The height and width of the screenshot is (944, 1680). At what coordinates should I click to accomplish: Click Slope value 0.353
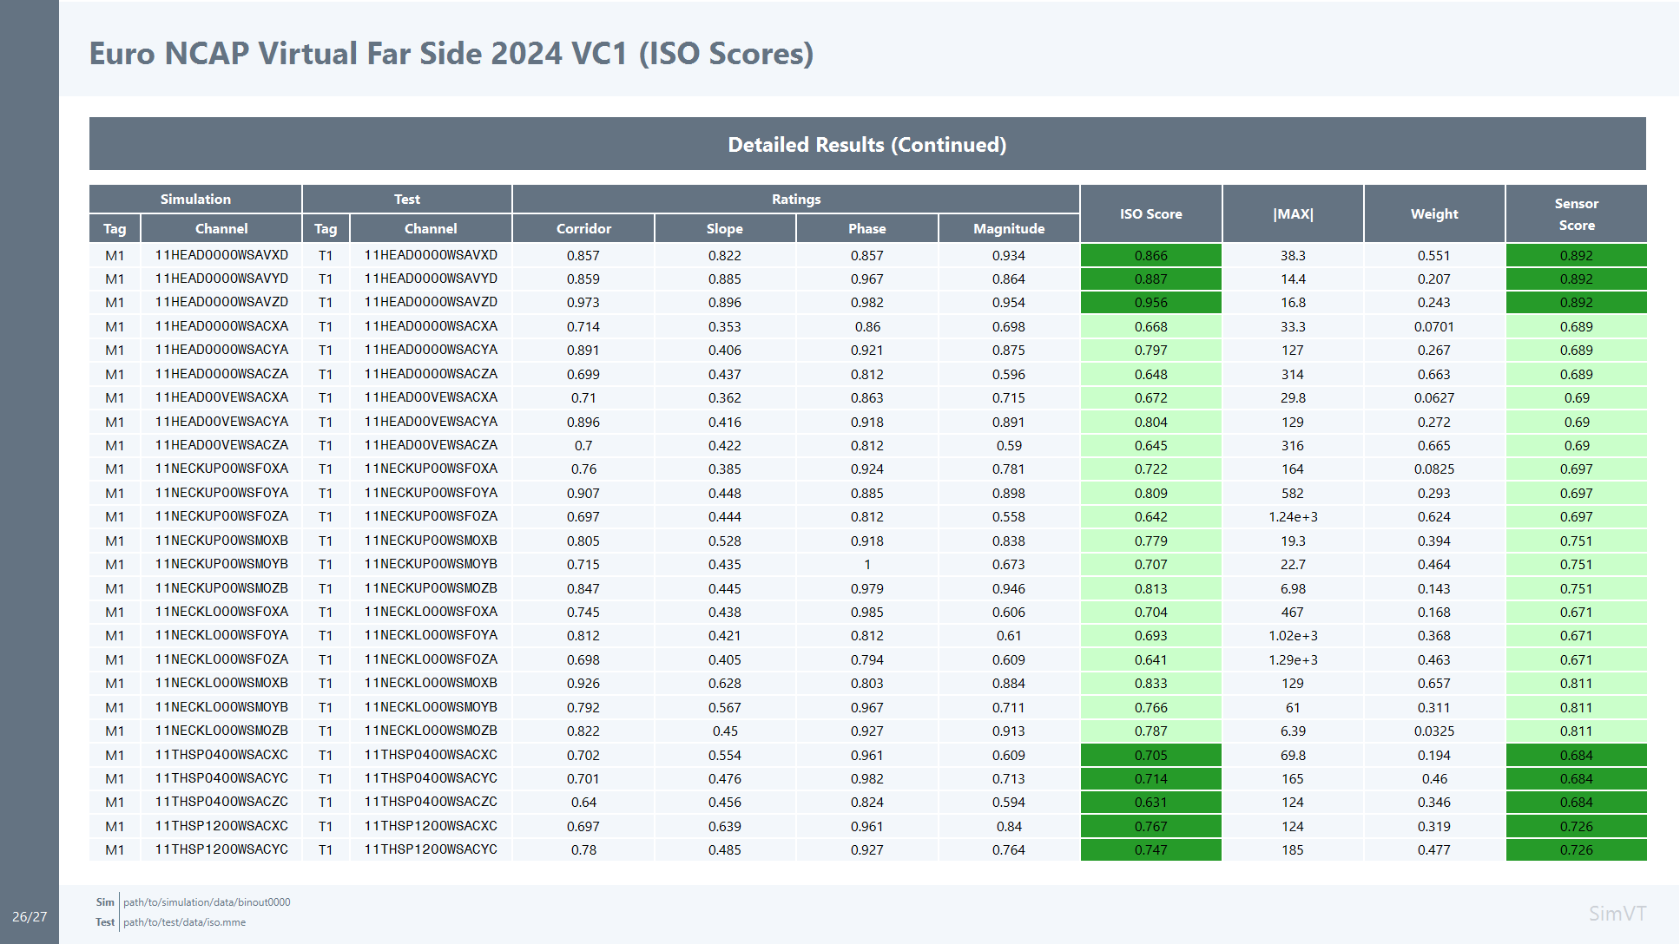click(x=725, y=326)
